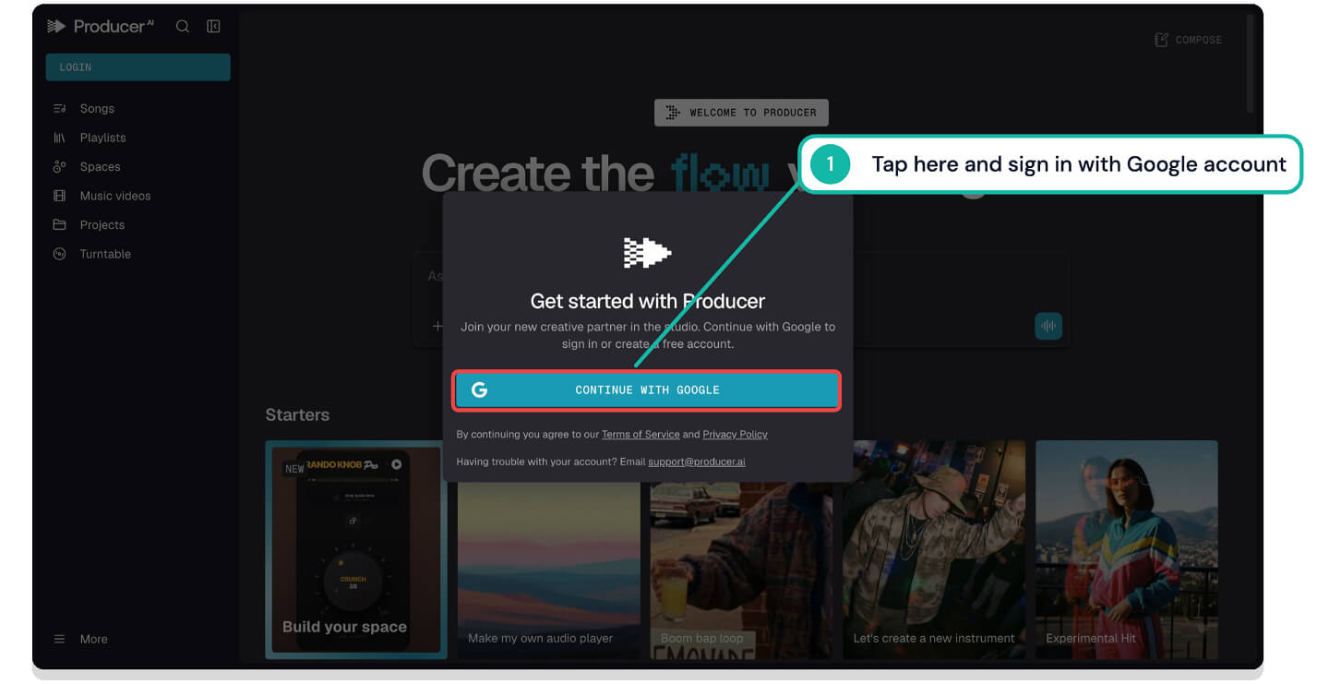Open the Boom bap loop starter card
Screen dimensions: 1317x684
pyautogui.click(x=741, y=549)
